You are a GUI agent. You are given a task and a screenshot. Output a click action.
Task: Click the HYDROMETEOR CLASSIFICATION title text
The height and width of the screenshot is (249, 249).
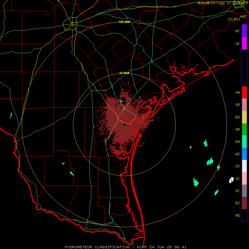pyautogui.click(x=97, y=247)
